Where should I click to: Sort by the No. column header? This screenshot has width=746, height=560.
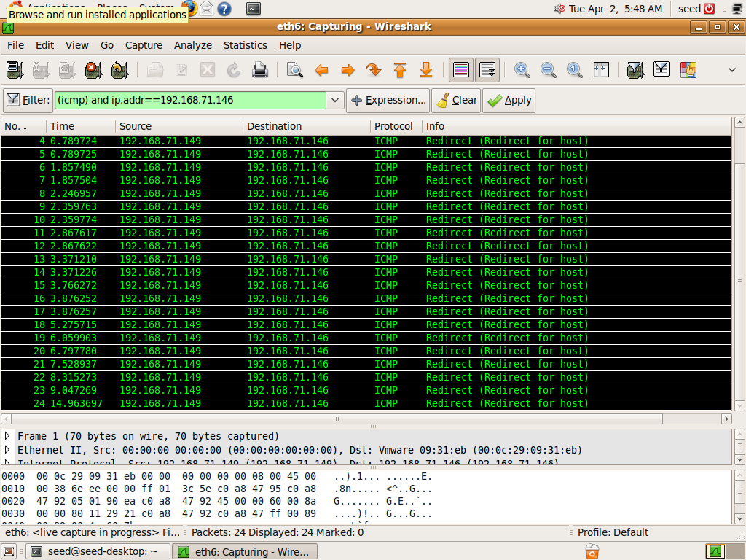click(x=23, y=126)
